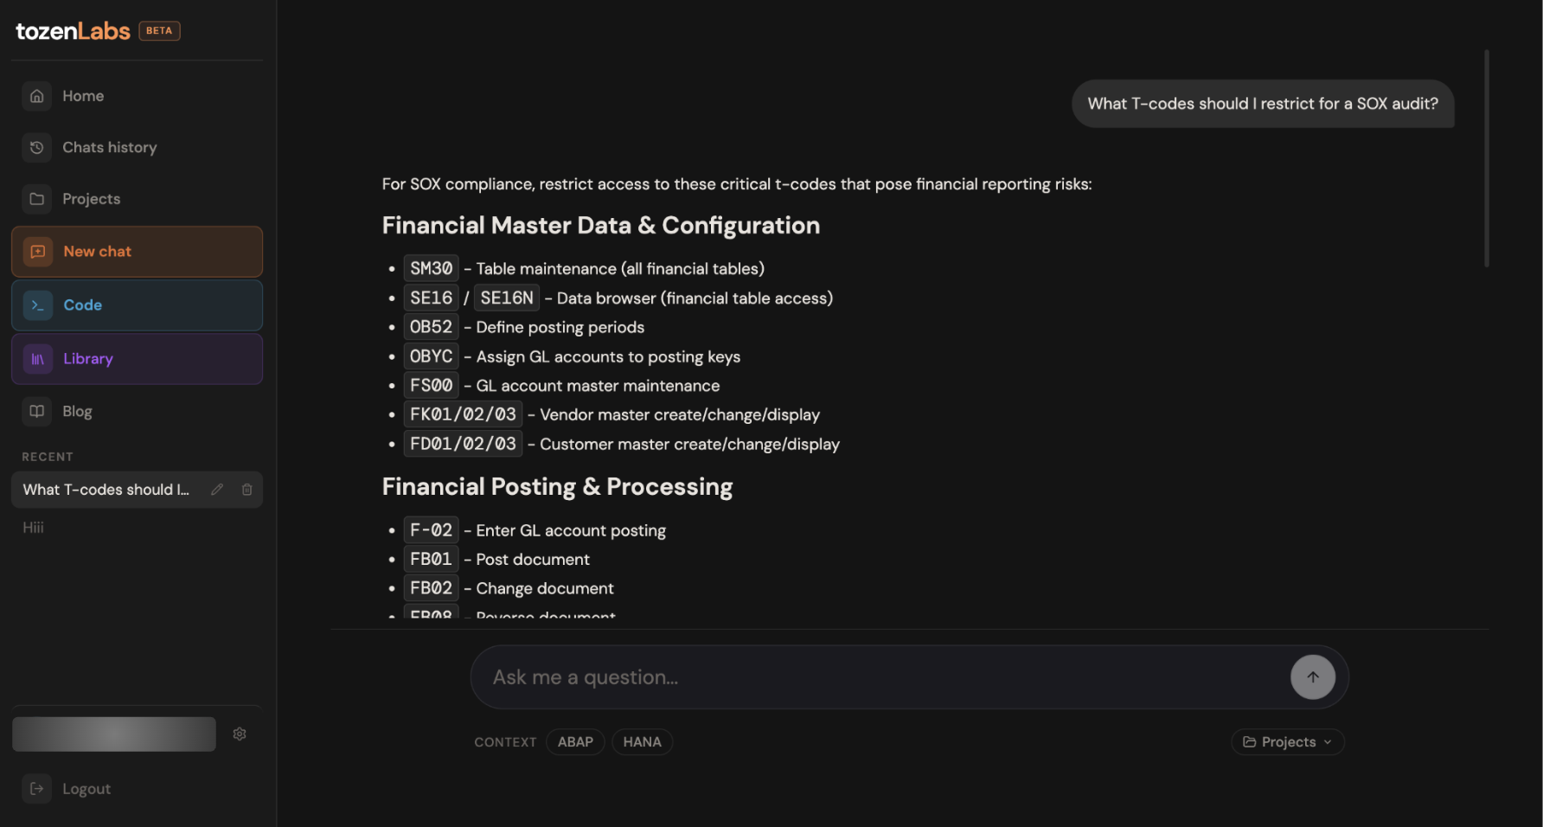1543x827 pixels.
Task: Rename the recent chat with pencil icon
Action: pyautogui.click(x=217, y=490)
